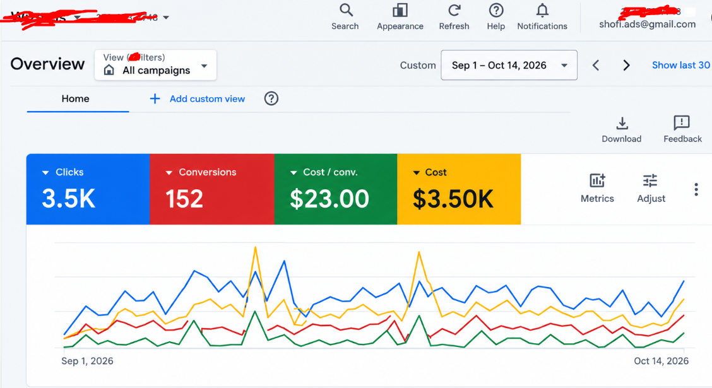Screen dimensions: 712x388
Task: Click the home icon in the View selector
Action: click(109, 70)
